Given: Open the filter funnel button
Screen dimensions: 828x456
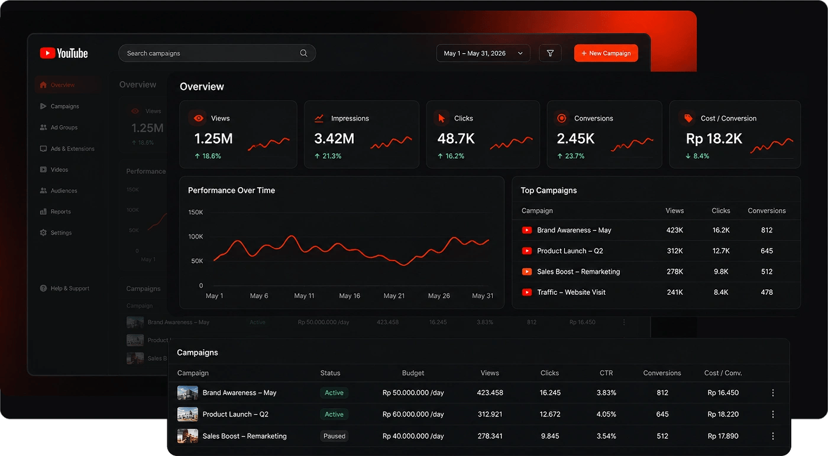Looking at the screenshot, I should tap(550, 53).
